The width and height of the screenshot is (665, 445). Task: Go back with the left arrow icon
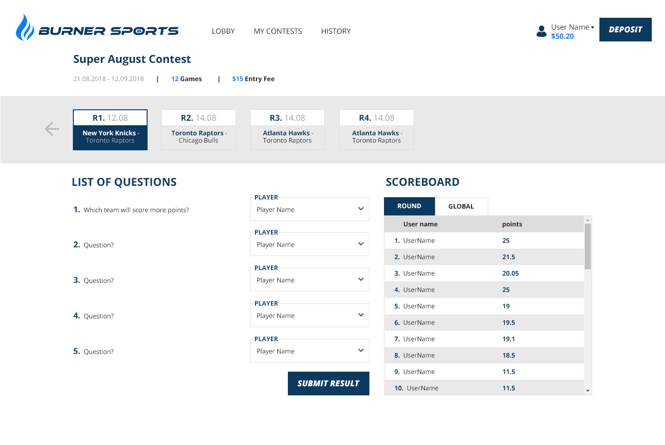pyautogui.click(x=52, y=129)
